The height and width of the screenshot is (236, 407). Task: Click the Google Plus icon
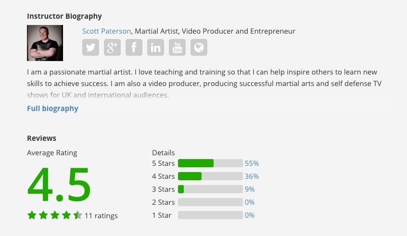(112, 47)
